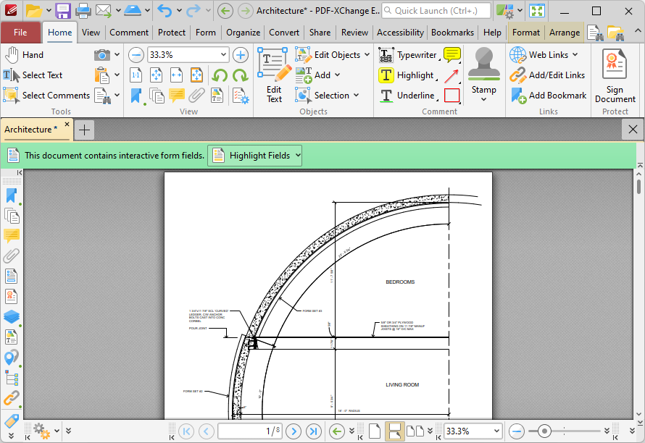Pick the Highlight text tool
645x443 pixels.
pos(407,75)
